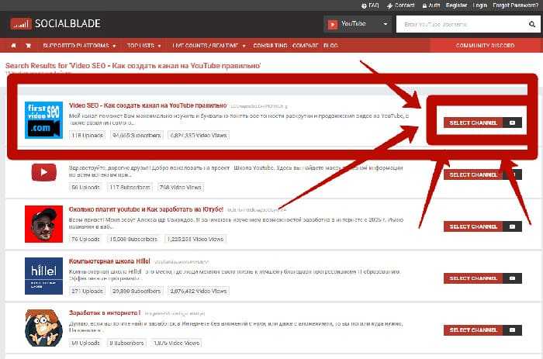Viewport: 543px width, 359px height.
Task: Open the hillel channel thumbnail
Action: pyautogui.click(x=43, y=275)
